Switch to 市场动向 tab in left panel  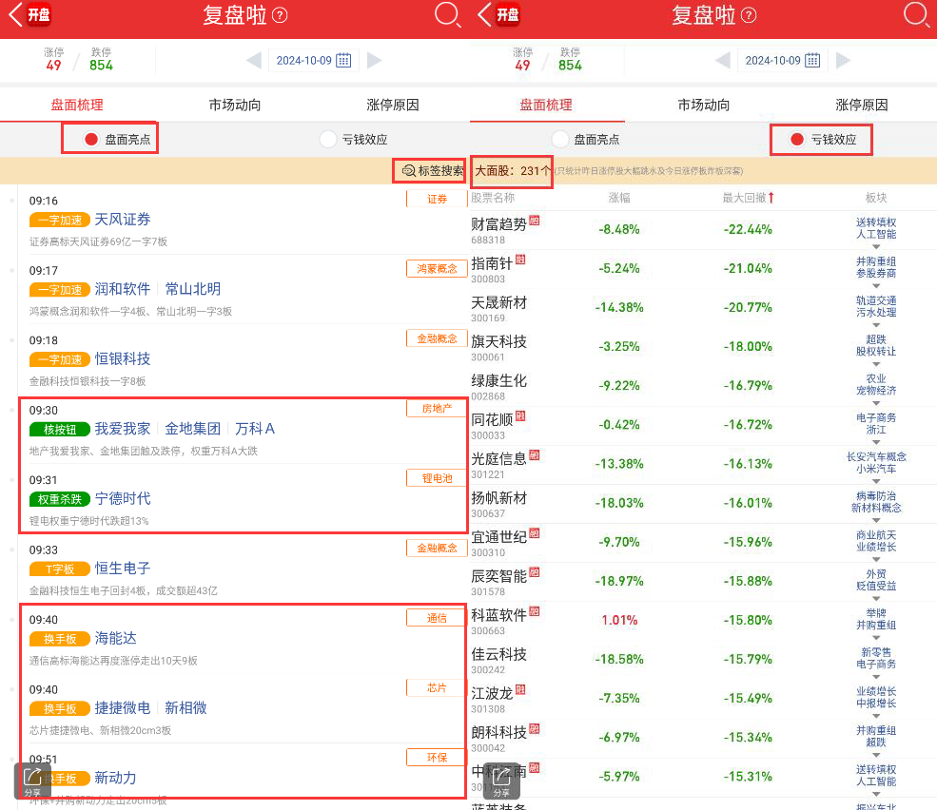[x=235, y=106]
